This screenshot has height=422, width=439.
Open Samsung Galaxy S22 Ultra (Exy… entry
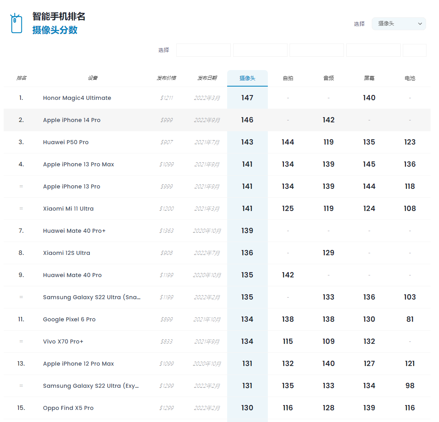pos(91,386)
